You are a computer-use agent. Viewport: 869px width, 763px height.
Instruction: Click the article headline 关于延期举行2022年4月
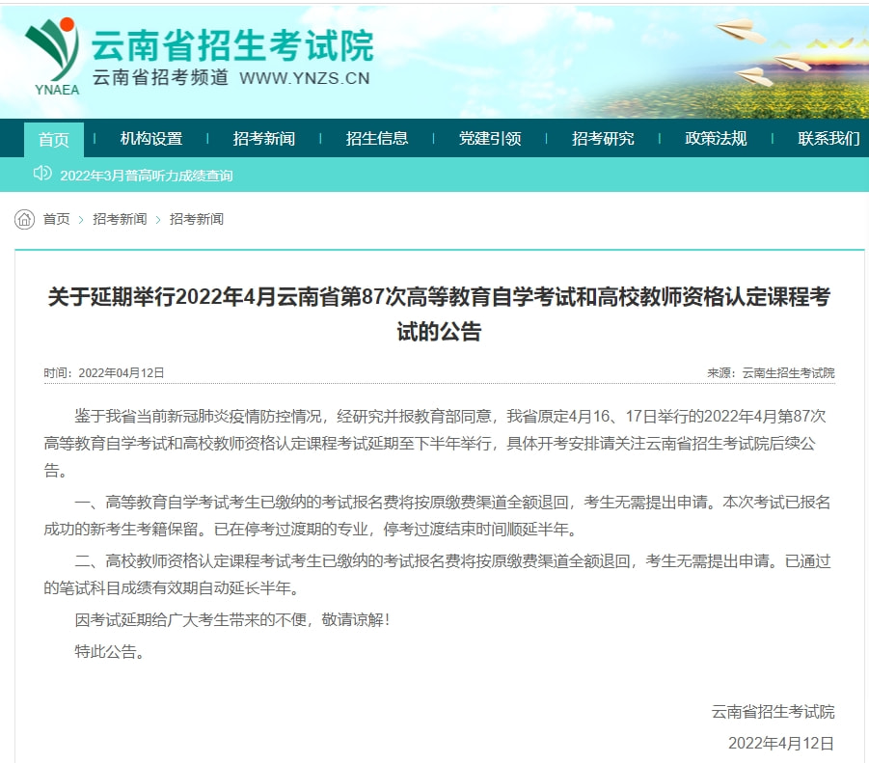pyautogui.click(x=439, y=313)
